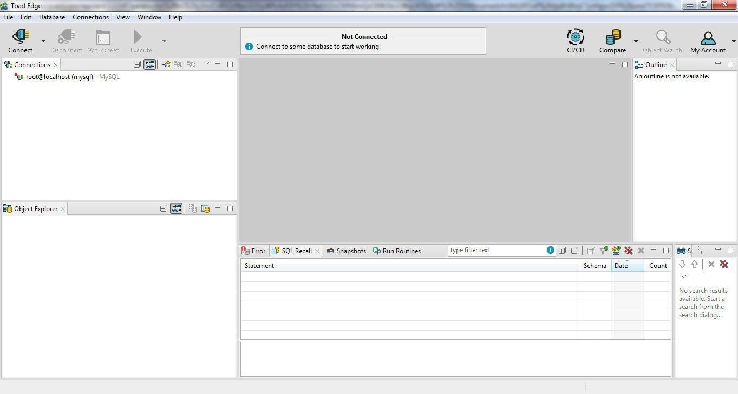Show previous search match up arrow
Viewport: 738px width, 394px height.
pos(695,264)
